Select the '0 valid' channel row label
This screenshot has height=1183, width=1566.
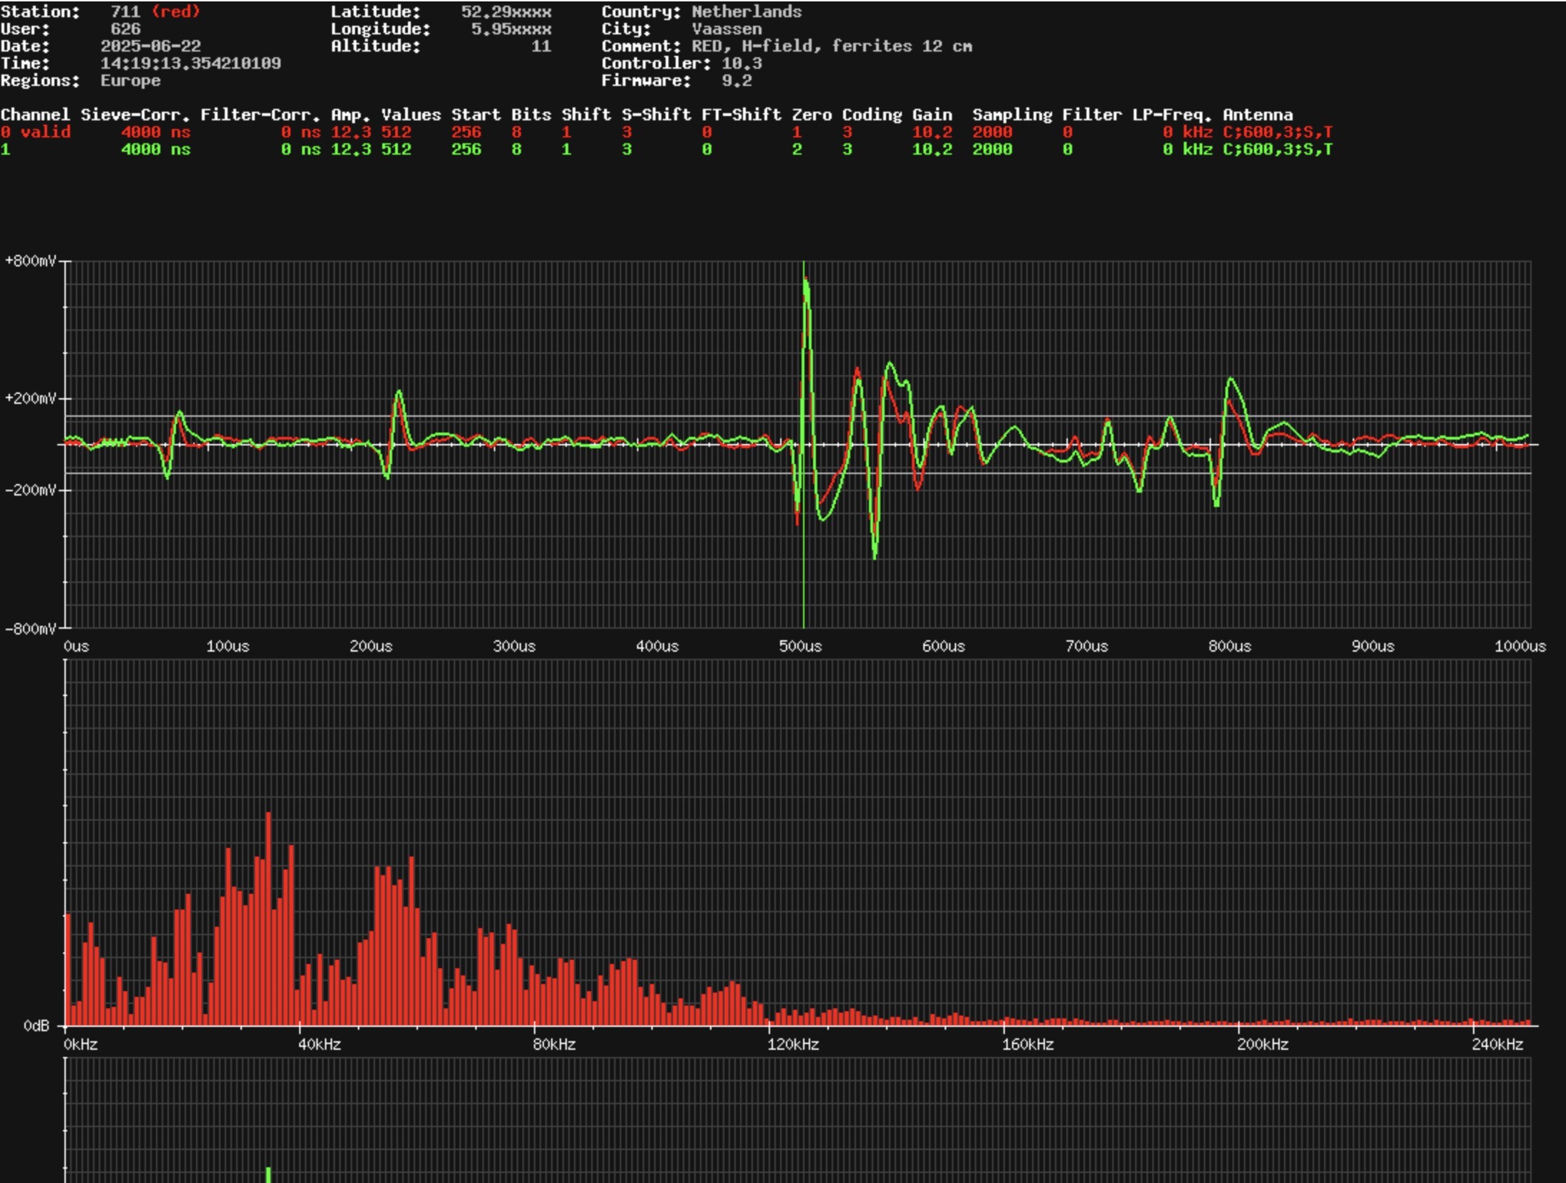tap(36, 132)
